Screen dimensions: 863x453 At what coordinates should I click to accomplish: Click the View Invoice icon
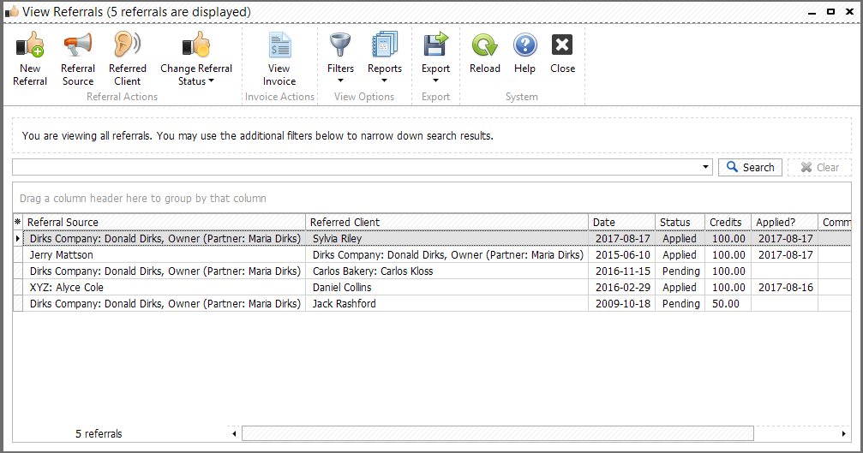pyautogui.click(x=279, y=45)
